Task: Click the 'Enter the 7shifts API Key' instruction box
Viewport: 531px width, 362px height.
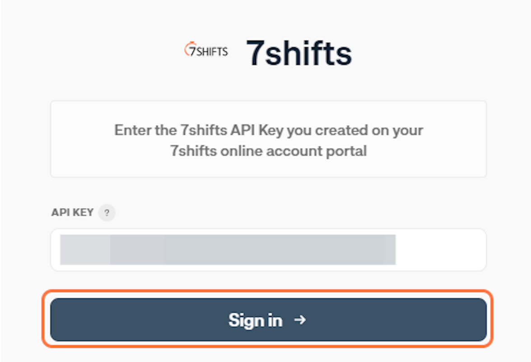Action: tap(268, 139)
